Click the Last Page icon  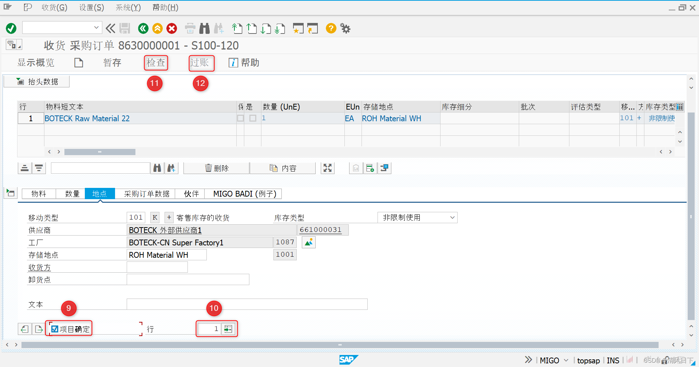pos(280,28)
